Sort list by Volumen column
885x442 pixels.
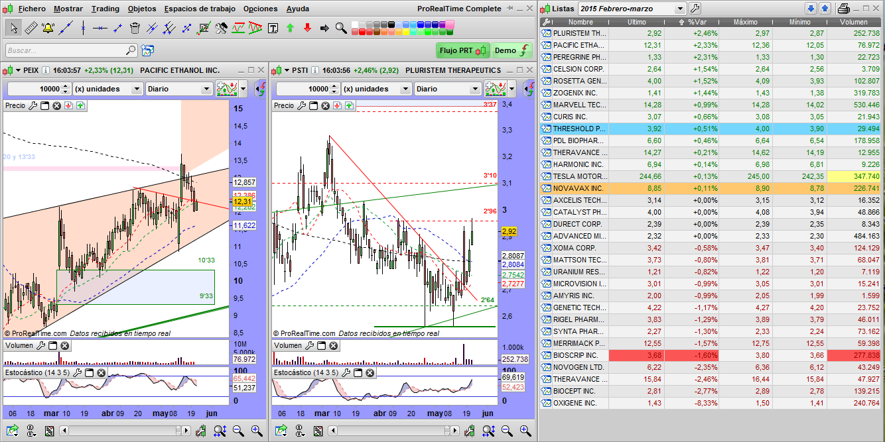(x=853, y=22)
